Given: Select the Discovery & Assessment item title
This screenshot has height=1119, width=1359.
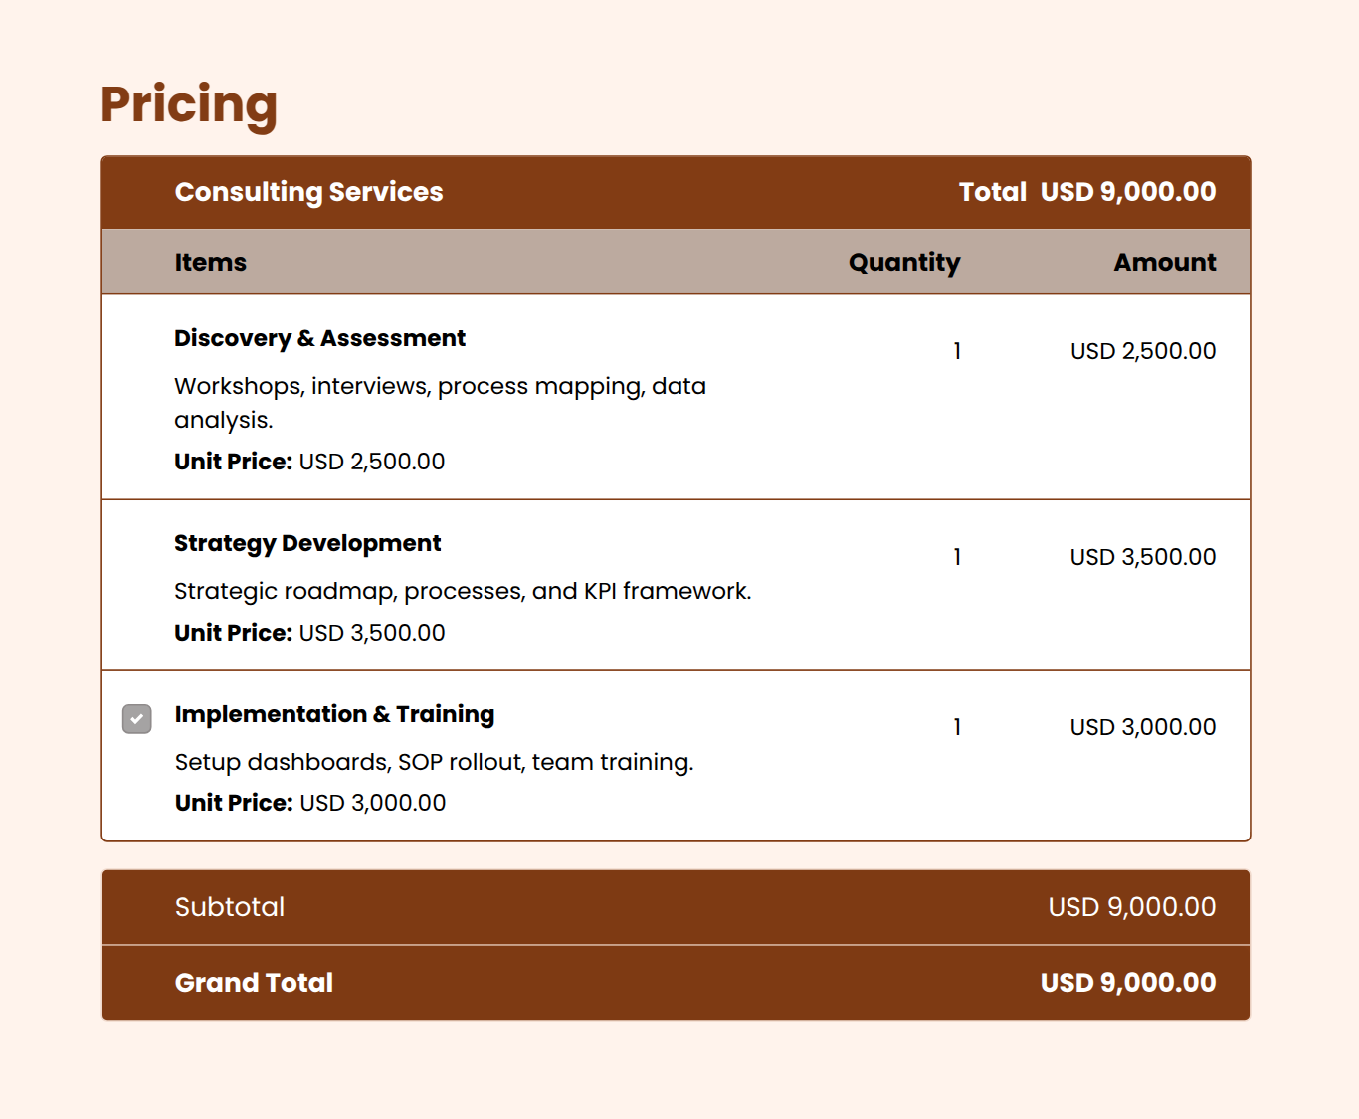Looking at the screenshot, I should point(319,338).
